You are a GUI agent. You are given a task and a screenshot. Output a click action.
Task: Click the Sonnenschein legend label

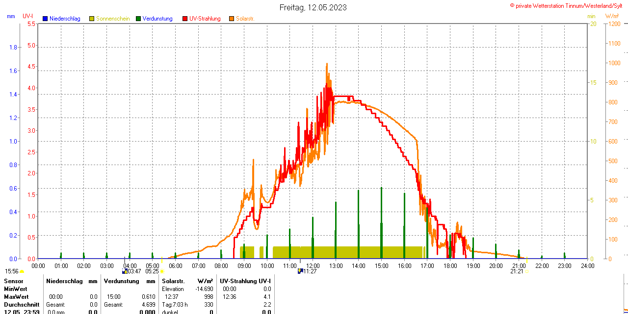(x=113, y=19)
